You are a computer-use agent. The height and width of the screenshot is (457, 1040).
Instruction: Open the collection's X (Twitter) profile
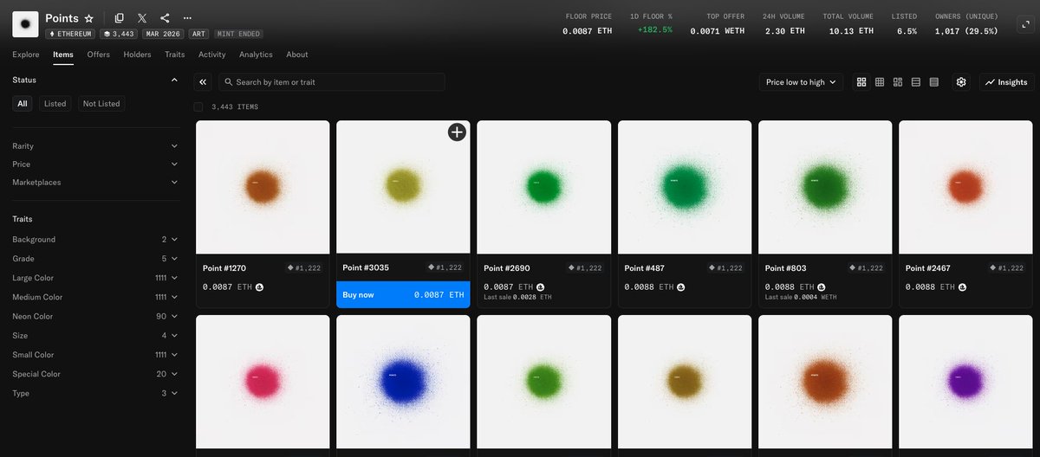point(142,18)
